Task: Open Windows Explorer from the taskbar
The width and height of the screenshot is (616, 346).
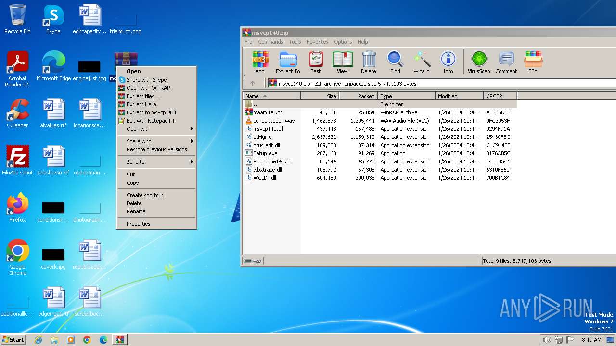Action: click(54, 340)
